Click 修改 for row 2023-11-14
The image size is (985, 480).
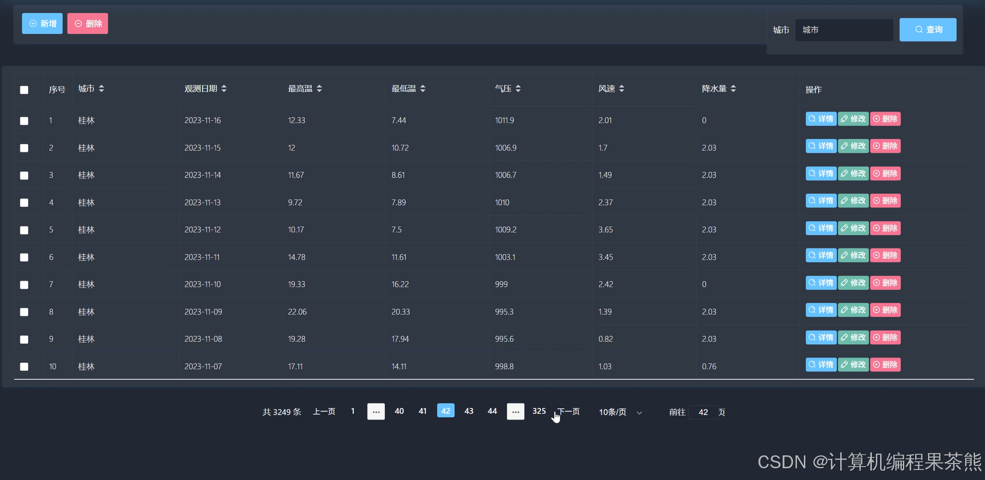point(853,173)
